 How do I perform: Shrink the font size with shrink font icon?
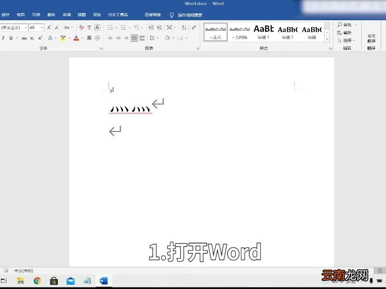[56, 27]
